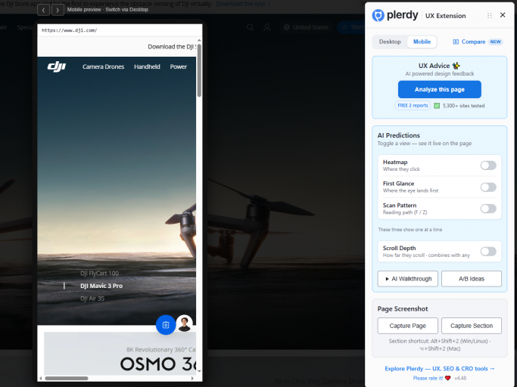Click the account user icon on the DJI background page
Viewport: 517px width, 387px height.
click(267, 27)
